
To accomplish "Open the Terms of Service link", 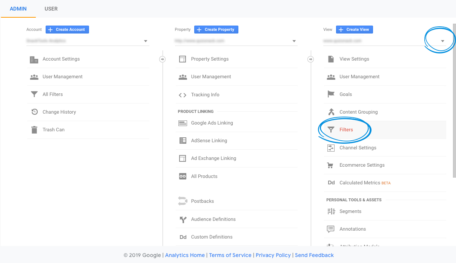I will click(x=230, y=255).
